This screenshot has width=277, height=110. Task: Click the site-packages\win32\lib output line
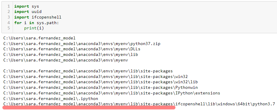click(x=100, y=82)
